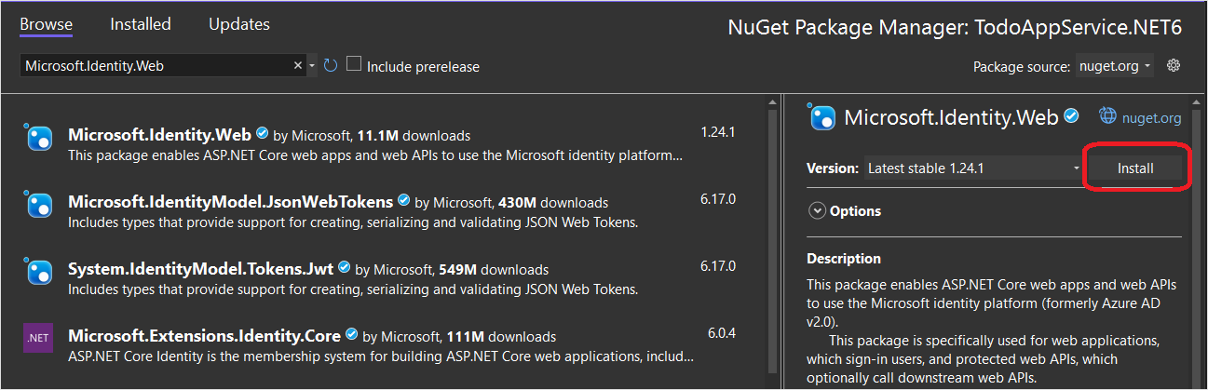Click the Microsoft.IdentityModel.JsonWebTokens package icon

point(38,205)
